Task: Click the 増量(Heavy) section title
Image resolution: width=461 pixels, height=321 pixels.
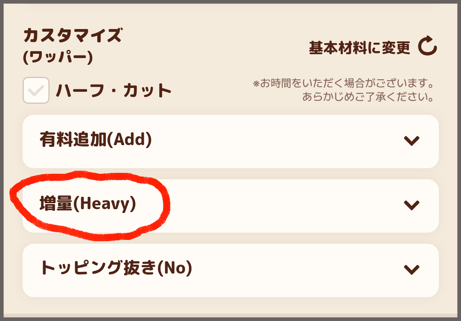Action: coord(88,204)
